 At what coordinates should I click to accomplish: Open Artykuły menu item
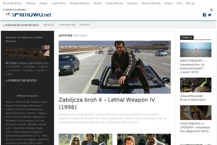pyautogui.click(x=30, y=3)
